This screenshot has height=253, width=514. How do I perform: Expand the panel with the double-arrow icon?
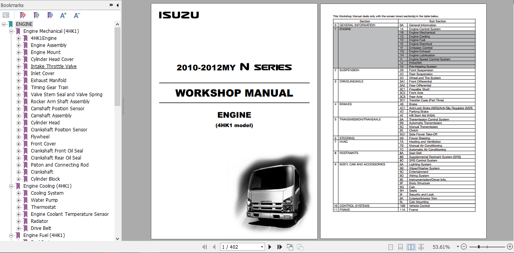tap(111, 5)
